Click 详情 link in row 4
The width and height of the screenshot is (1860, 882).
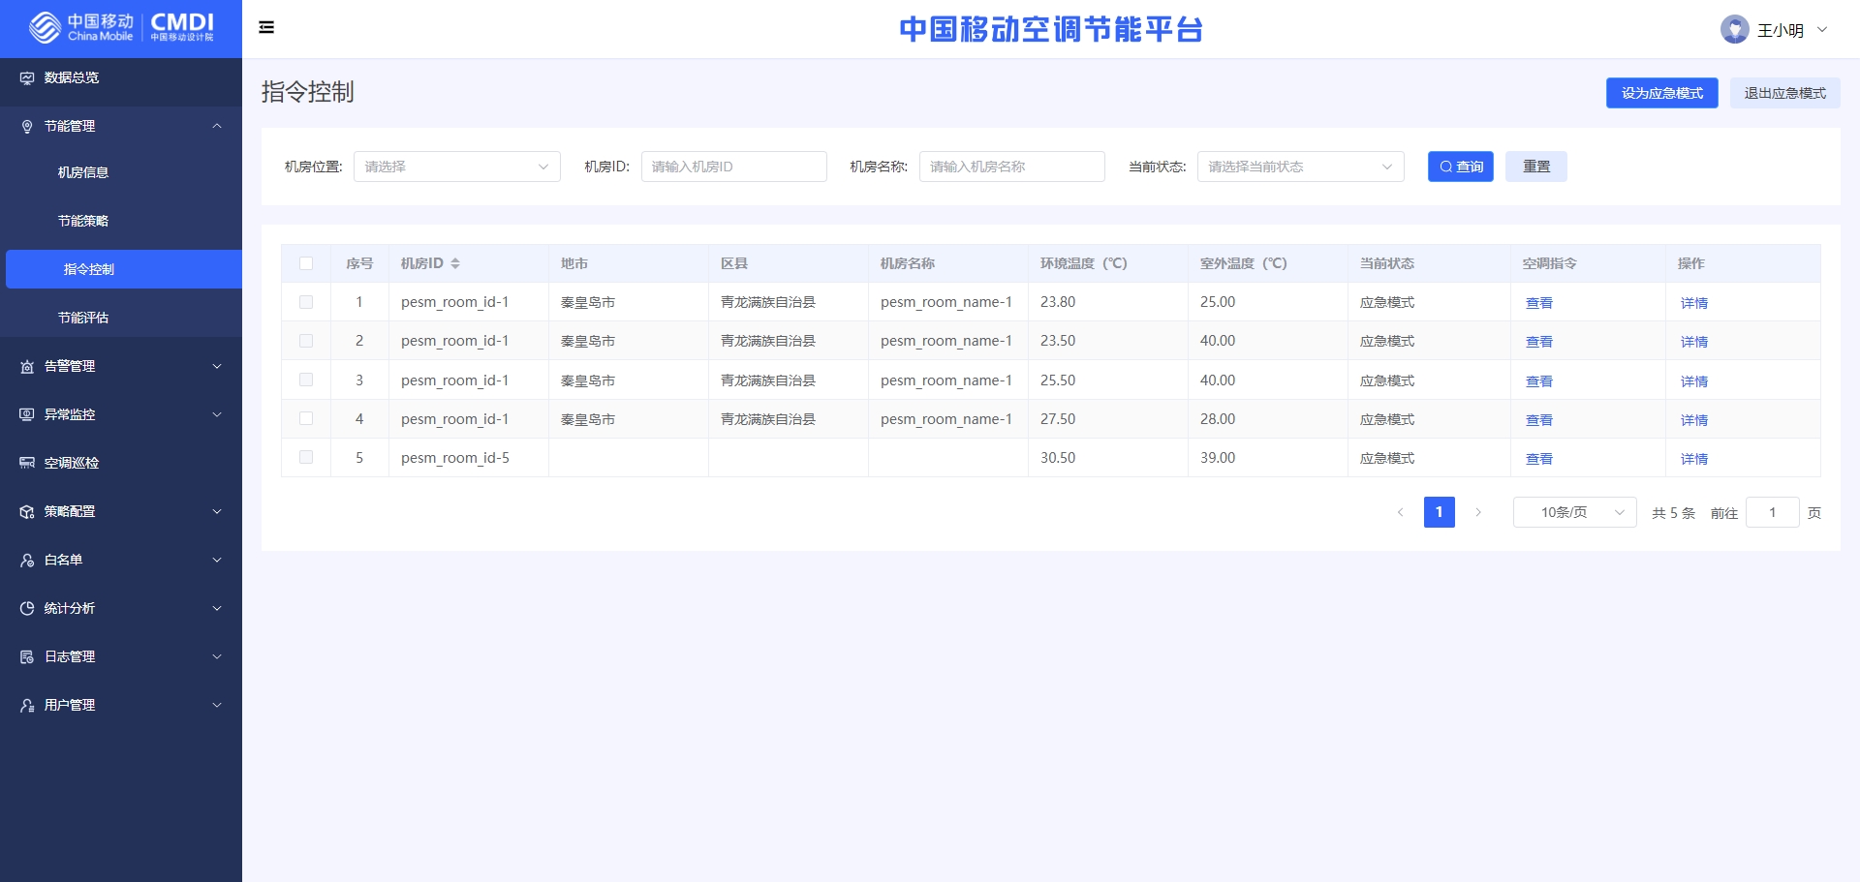click(x=1694, y=420)
